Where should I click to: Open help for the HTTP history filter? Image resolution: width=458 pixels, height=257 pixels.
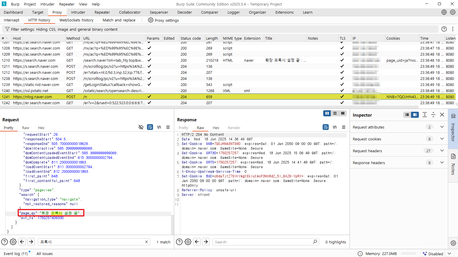(x=444, y=29)
